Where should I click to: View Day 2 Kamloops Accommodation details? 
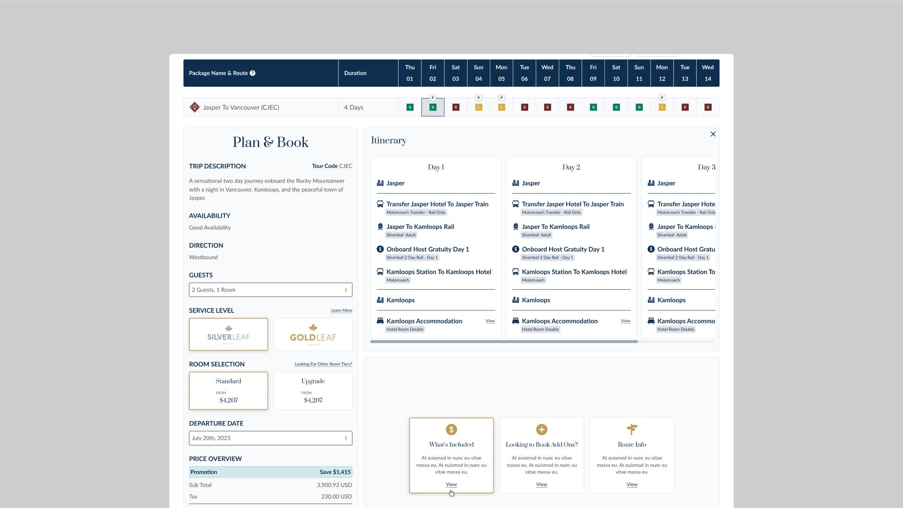625,321
